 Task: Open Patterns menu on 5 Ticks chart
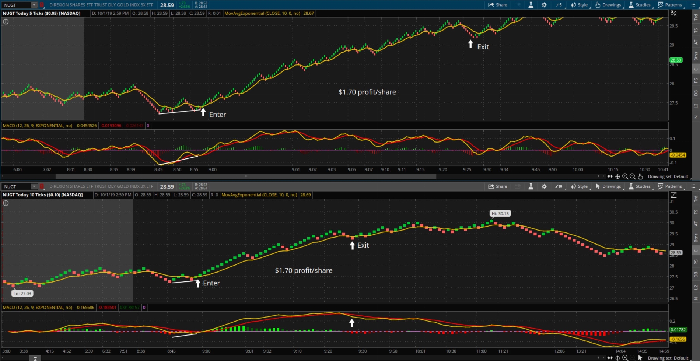point(671,5)
